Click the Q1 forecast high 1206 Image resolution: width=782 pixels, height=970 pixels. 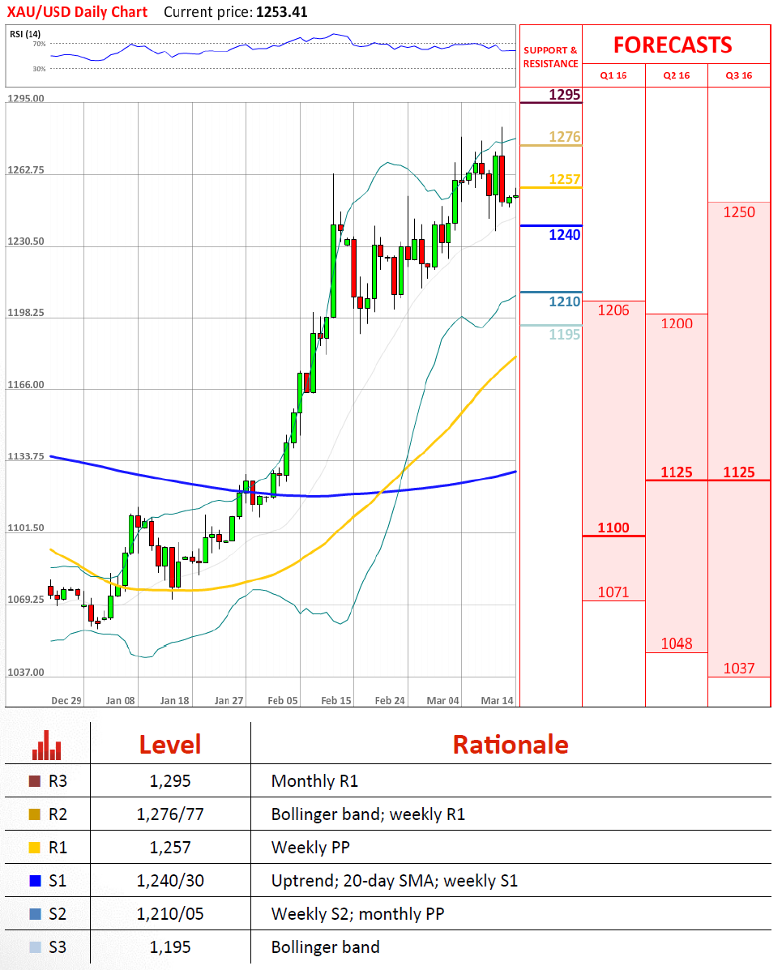click(613, 310)
